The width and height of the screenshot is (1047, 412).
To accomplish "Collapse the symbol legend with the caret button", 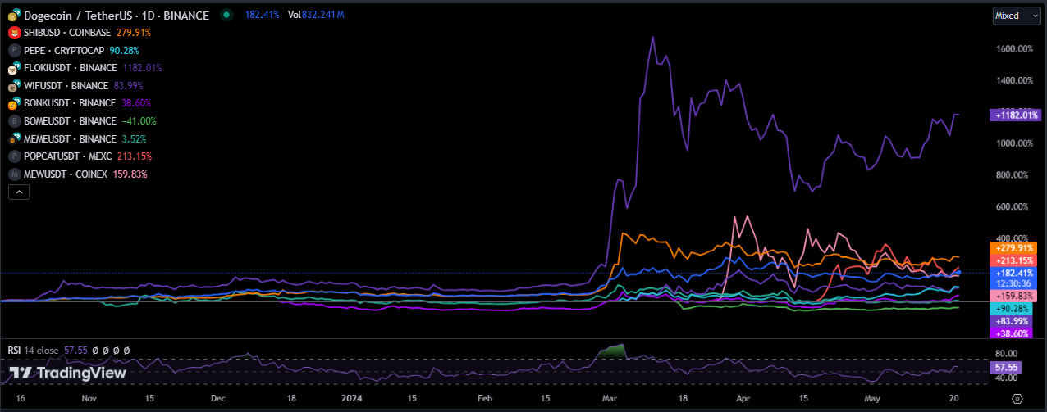I will click(x=18, y=192).
